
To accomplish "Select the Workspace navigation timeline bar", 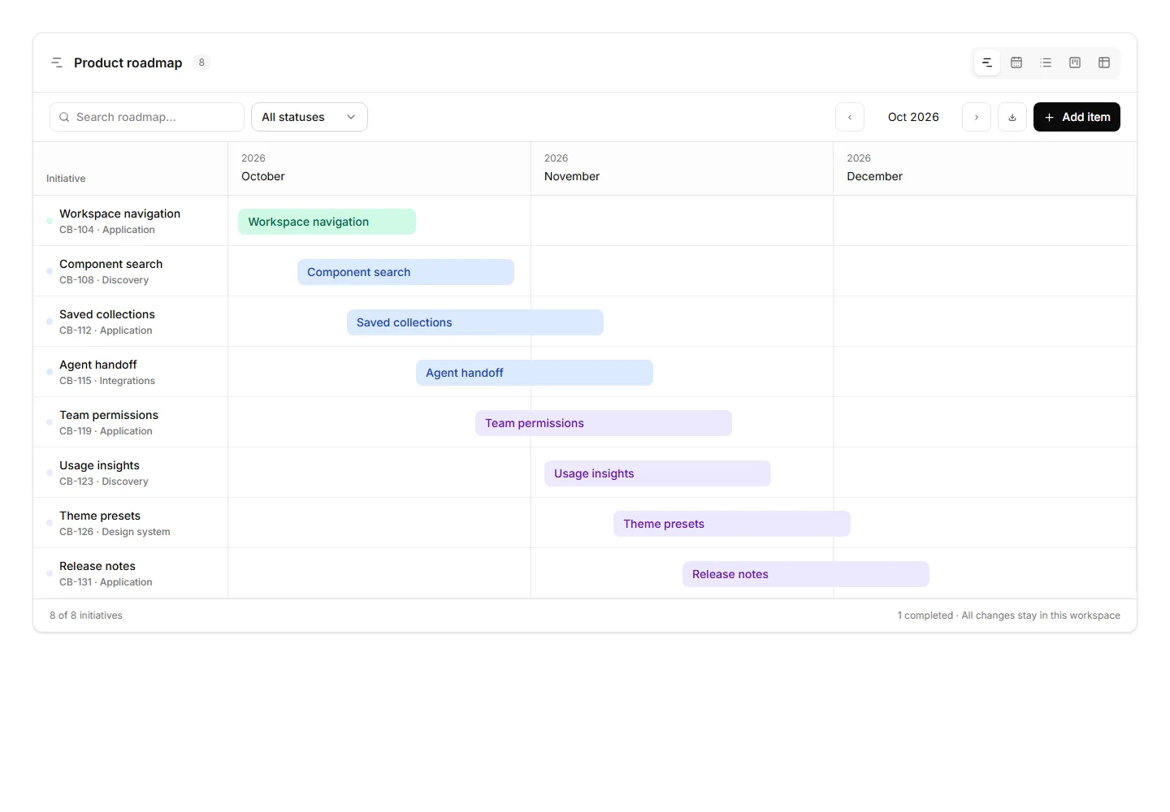I will (x=327, y=222).
